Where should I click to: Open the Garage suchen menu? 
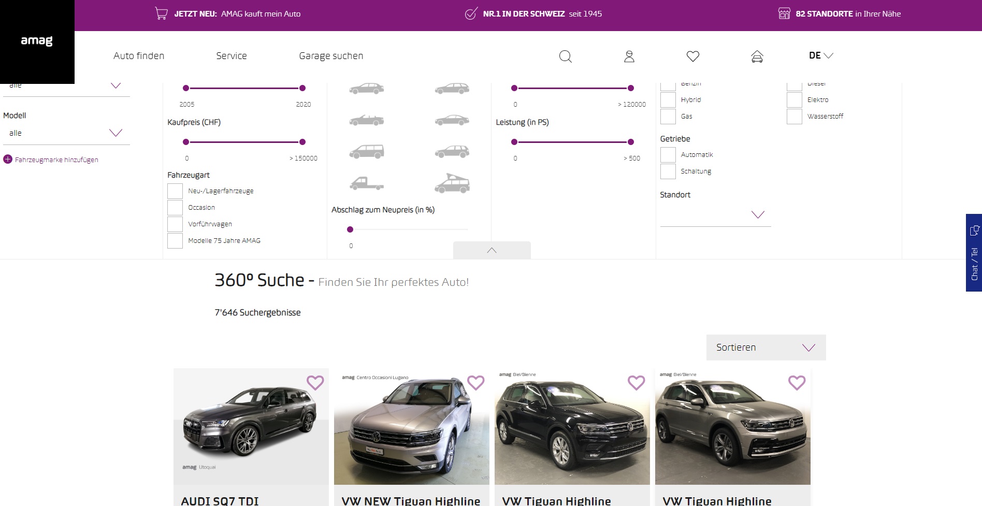tap(331, 56)
